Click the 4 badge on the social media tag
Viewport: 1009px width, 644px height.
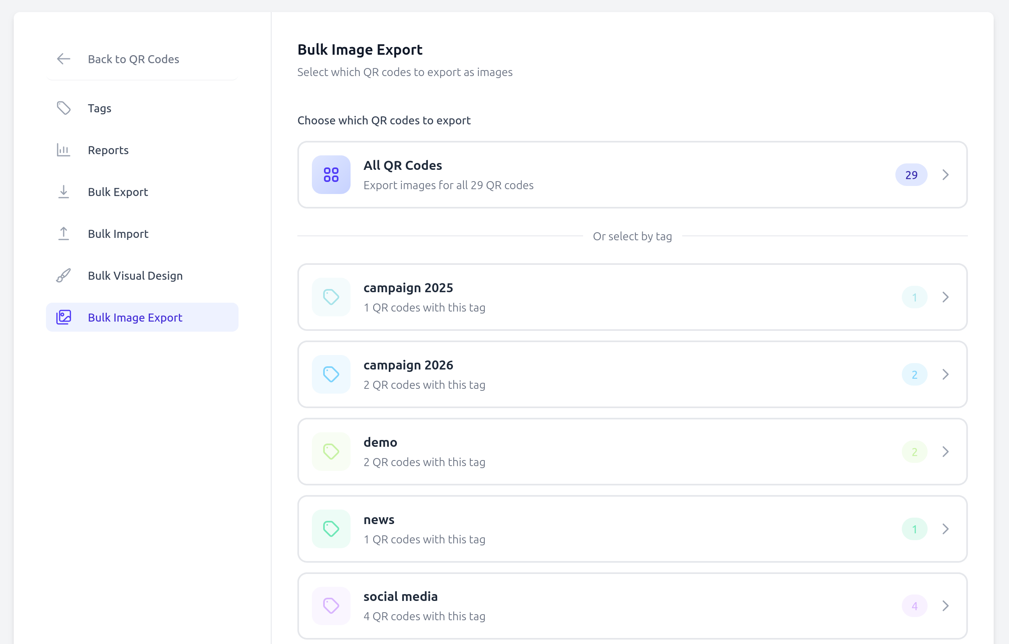(x=914, y=605)
